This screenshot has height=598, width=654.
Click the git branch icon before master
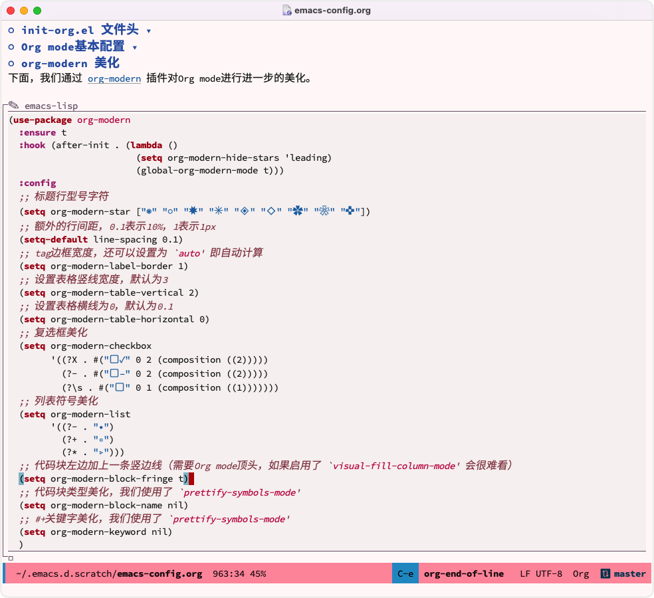tap(605, 574)
